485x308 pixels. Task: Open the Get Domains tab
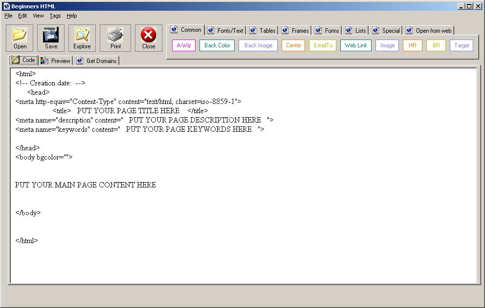tap(97, 61)
